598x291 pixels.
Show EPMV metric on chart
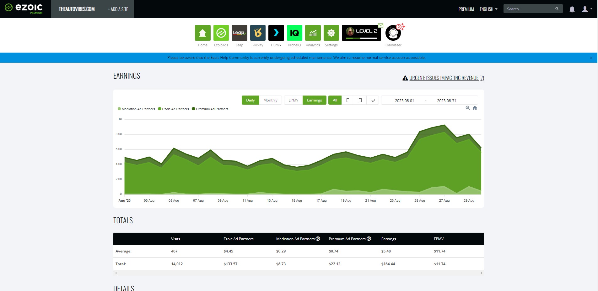[x=294, y=100]
